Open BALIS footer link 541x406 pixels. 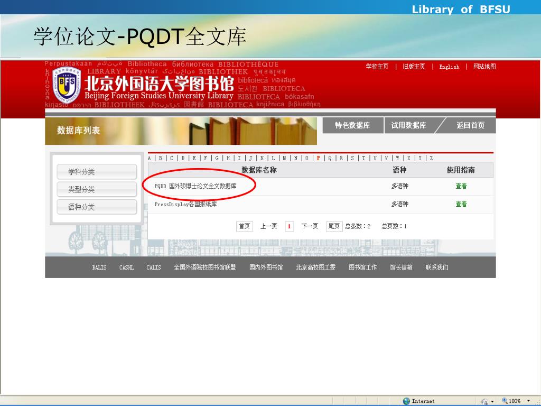click(99, 267)
